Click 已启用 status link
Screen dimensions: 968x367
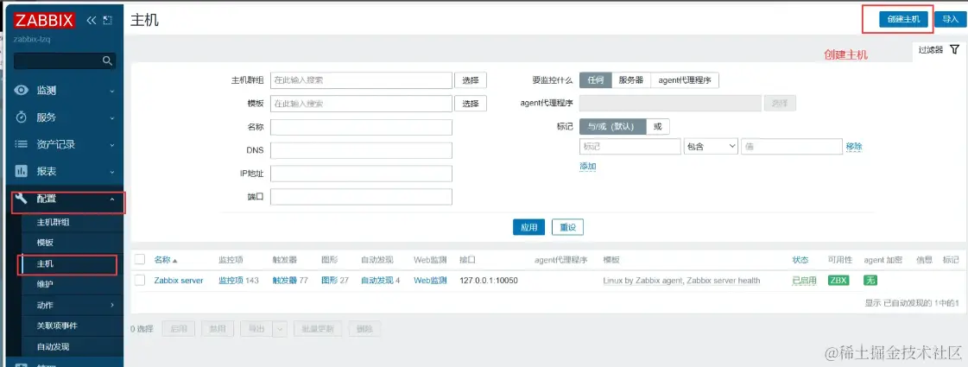(804, 281)
